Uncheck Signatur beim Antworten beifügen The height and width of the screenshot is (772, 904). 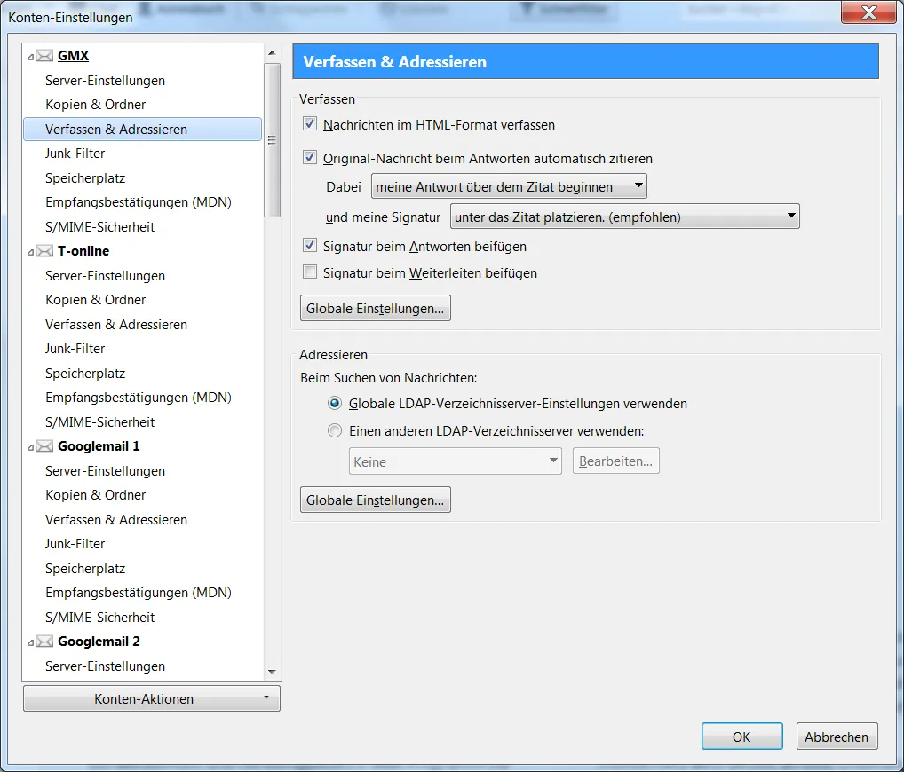coord(310,246)
